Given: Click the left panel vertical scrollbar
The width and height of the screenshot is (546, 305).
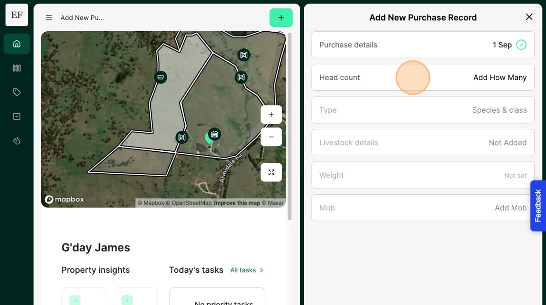Looking at the screenshot, I should (x=290, y=126).
